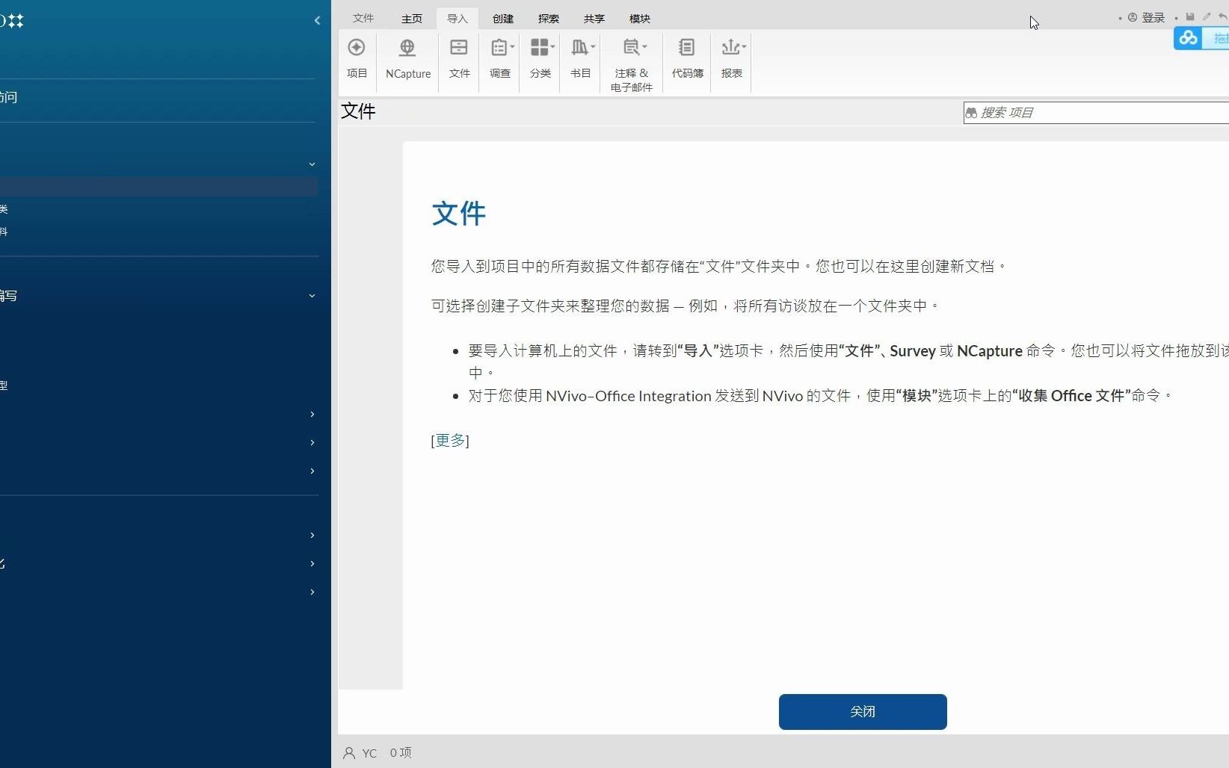Click the blue cloud widget icon
Viewport: 1229px width, 768px height.
1188,38
